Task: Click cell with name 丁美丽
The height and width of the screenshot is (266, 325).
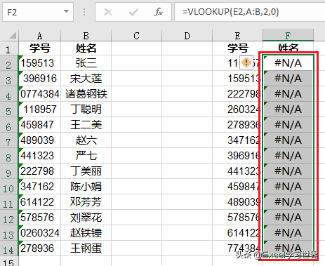Action: point(86,171)
